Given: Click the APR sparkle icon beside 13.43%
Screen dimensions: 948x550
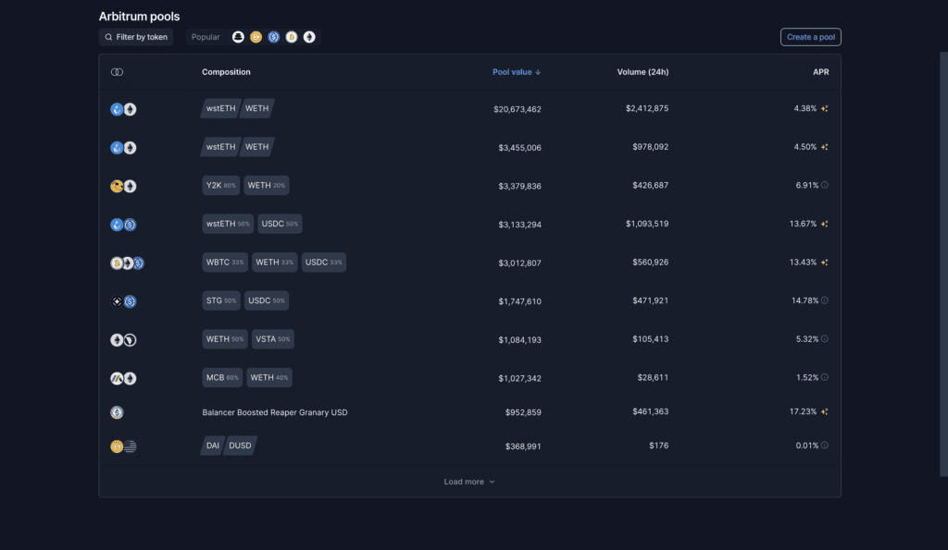Looking at the screenshot, I should pyautogui.click(x=824, y=262).
